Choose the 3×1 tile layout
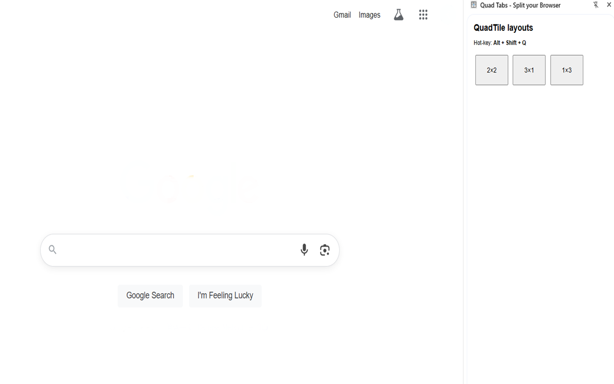The height and width of the screenshot is (384, 614). click(x=529, y=70)
